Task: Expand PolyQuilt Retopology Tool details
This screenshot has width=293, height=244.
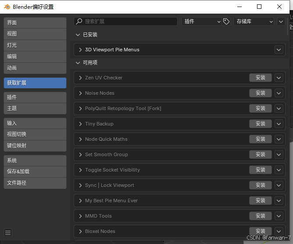Action: [80, 108]
